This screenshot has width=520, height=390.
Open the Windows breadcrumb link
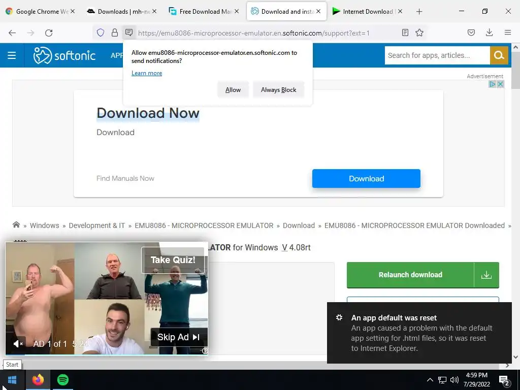tap(45, 225)
